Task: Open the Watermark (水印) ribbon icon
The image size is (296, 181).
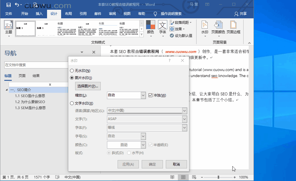Action: [x=205, y=25]
